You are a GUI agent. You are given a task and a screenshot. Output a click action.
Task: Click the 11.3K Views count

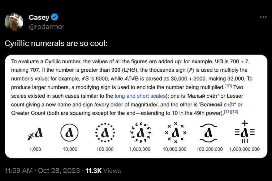pyautogui.click(x=103, y=170)
